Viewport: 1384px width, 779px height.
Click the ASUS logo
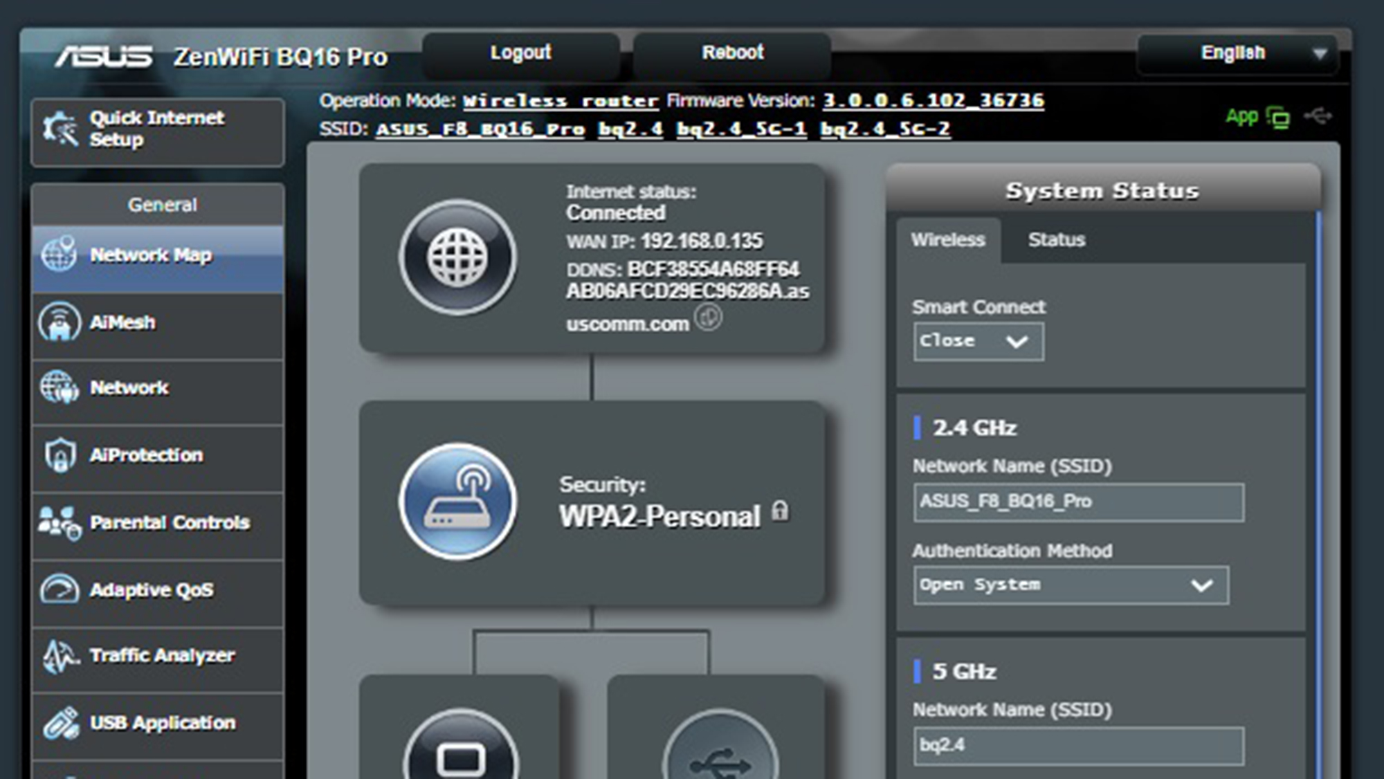click(x=104, y=56)
